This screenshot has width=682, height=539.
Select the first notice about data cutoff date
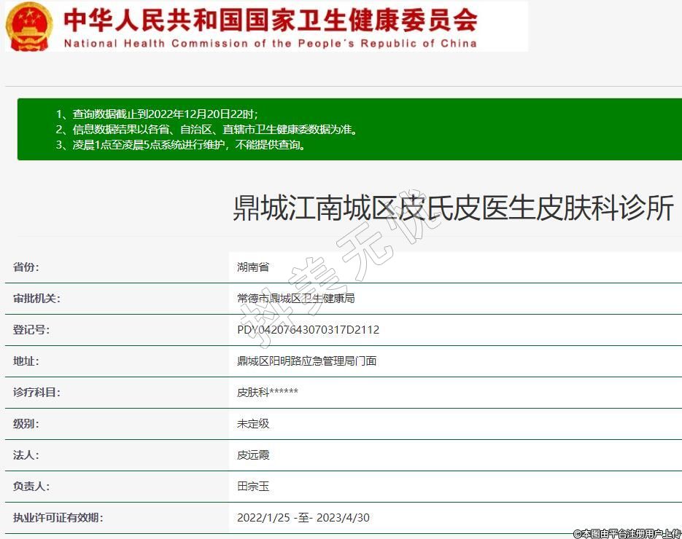point(157,114)
